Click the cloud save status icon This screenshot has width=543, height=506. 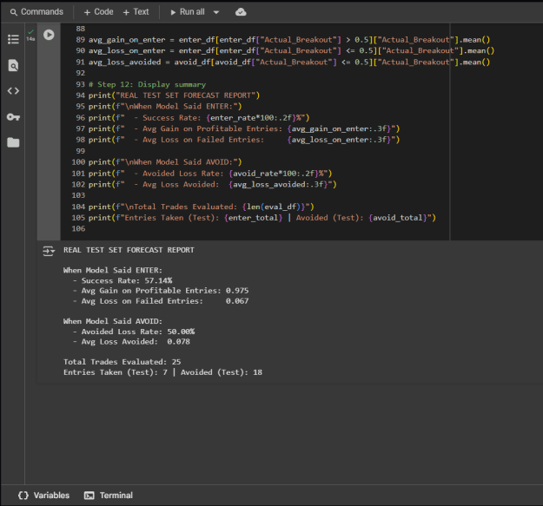(241, 12)
